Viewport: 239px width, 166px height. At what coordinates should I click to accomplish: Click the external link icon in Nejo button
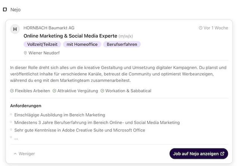tap(223, 154)
